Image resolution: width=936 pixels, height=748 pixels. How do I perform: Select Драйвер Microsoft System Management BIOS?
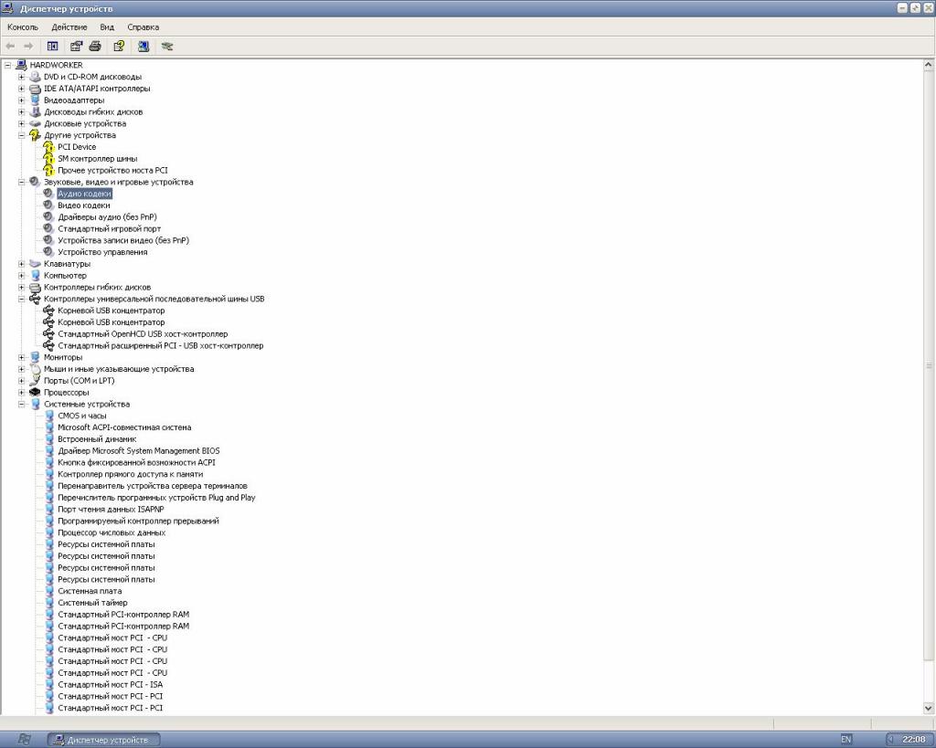click(139, 451)
